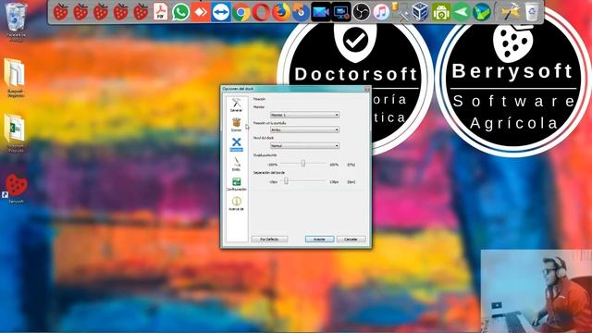
Task: Switch to the Estilo section
Action: (237, 164)
